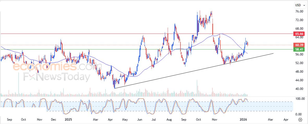308x124 pixels.
Task: Click the Apr label at axis end
Action: coord(286,120)
